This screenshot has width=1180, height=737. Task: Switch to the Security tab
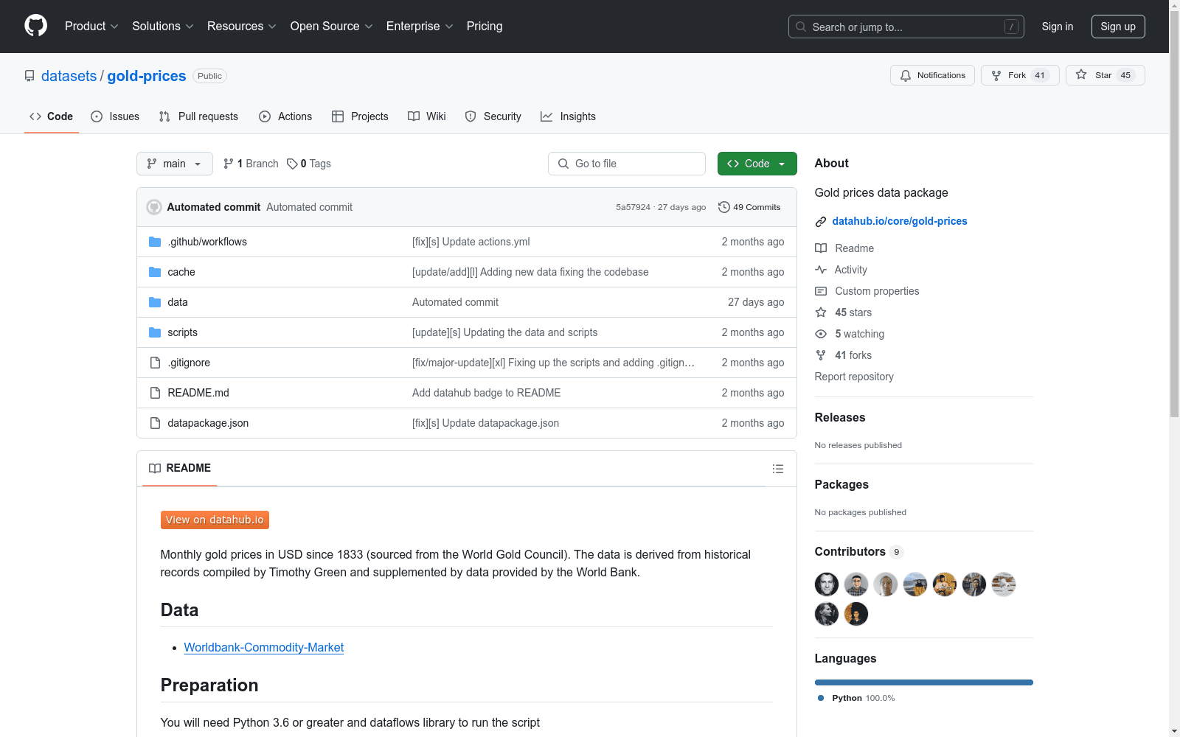click(493, 116)
